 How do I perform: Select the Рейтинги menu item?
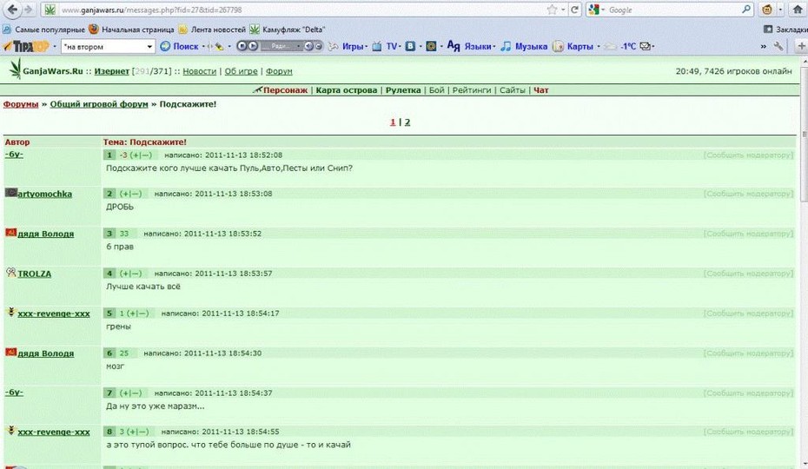(472, 90)
